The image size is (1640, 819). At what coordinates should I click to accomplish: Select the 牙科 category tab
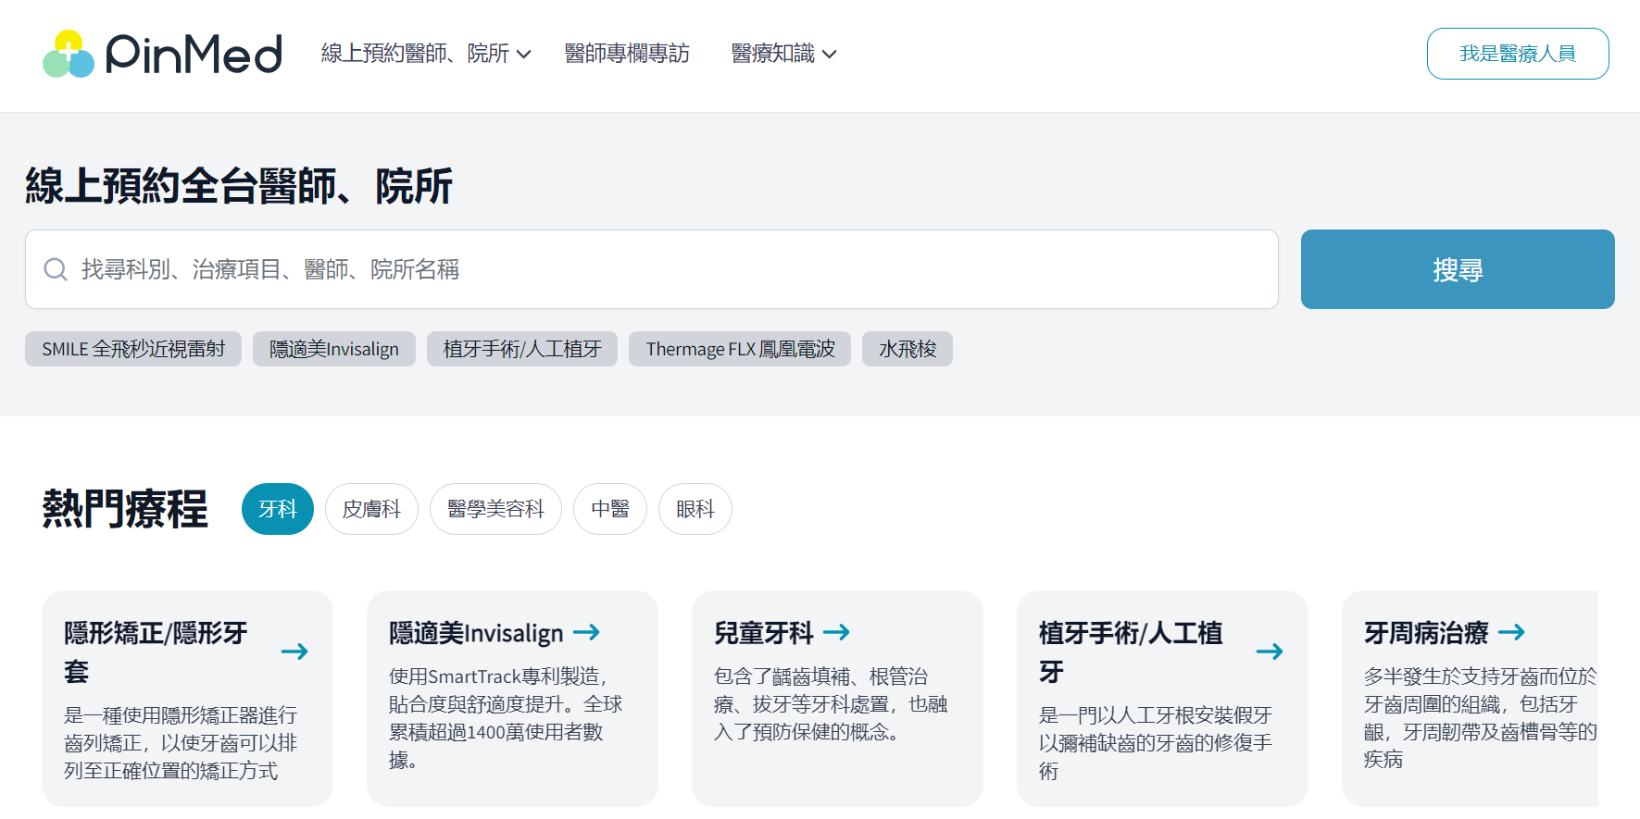(278, 509)
